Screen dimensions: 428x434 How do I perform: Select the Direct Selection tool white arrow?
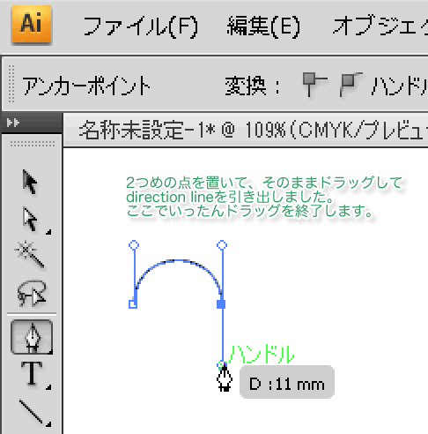(30, 219)
